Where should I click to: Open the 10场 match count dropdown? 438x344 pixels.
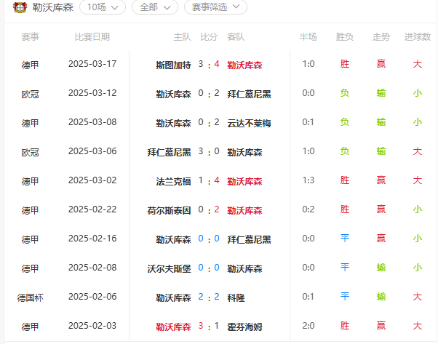coord(103,7)
